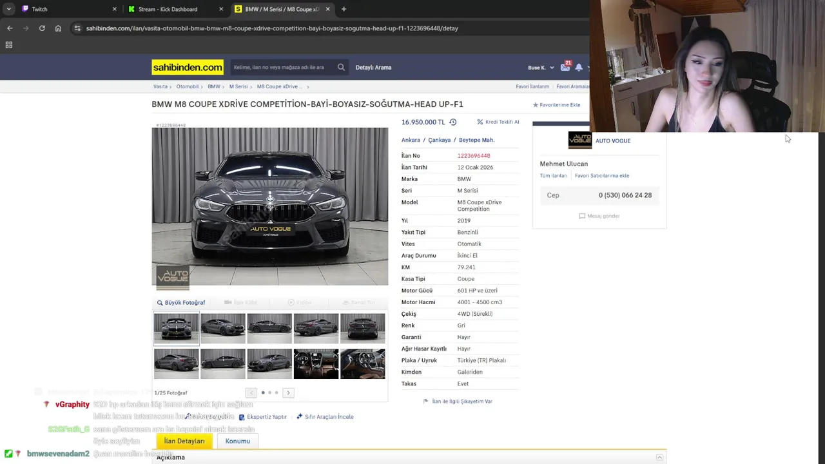Switch to the Konumu tab
Viewport: 825px width, 464px height.
[238, 441]
